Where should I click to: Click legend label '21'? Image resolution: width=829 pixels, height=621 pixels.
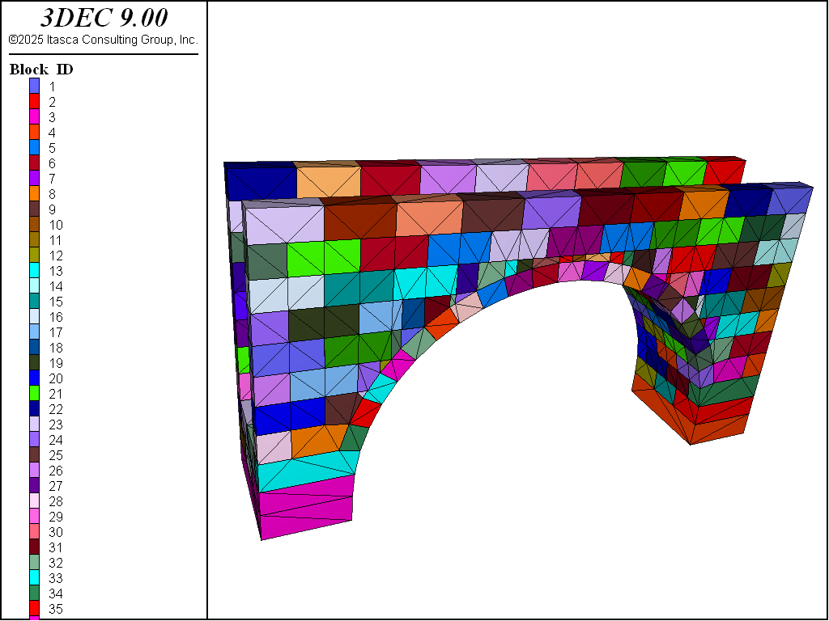point(56,394)
